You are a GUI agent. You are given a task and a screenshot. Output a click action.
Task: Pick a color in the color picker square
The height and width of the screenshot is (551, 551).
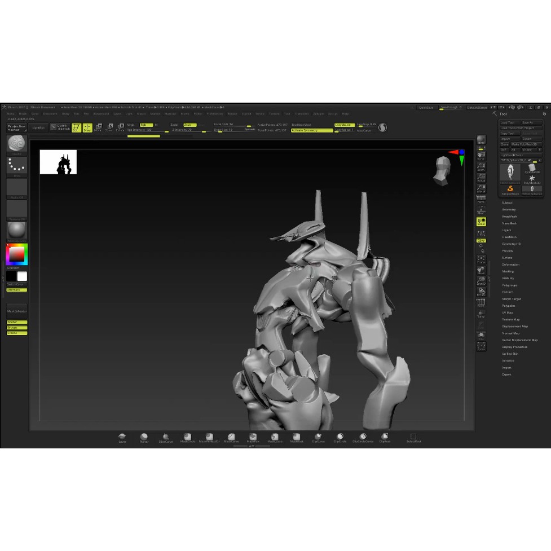click(x=16, y=255)
